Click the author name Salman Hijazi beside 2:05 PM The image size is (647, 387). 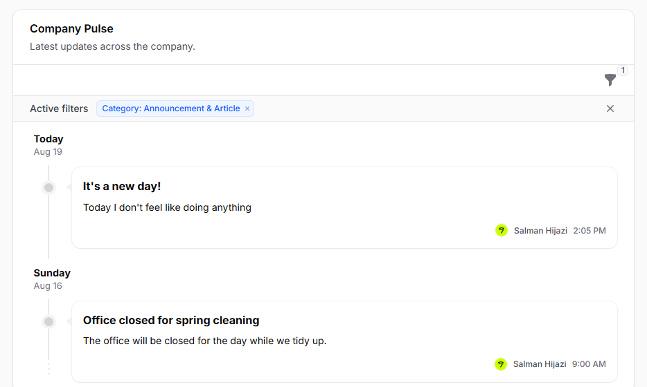coord(540,231)
